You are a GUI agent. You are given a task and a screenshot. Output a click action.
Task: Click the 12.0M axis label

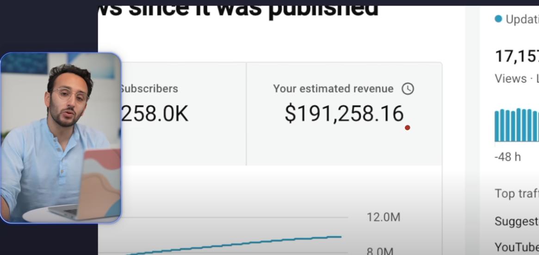click(383, 217)
